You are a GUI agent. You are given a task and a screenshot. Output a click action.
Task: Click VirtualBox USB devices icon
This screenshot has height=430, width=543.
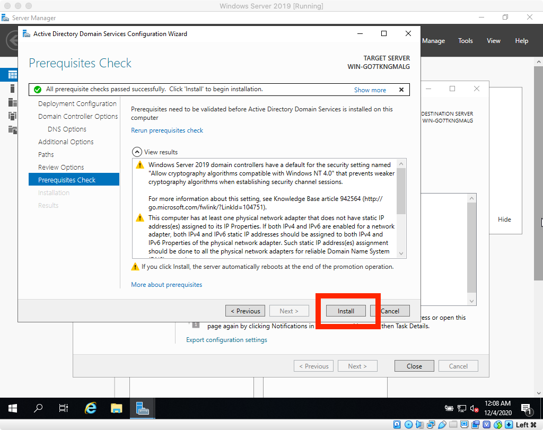pyautogui.click(x=442, y=425)
